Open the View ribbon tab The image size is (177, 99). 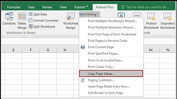pos(63,7)
